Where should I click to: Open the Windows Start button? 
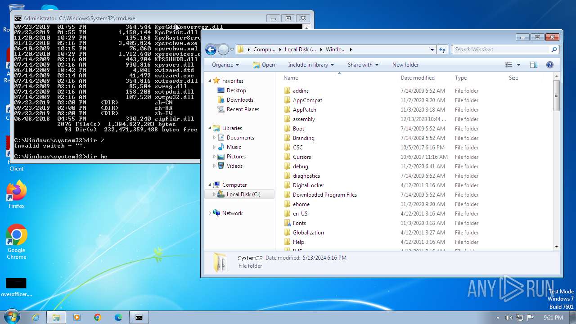tap(12, 317)
